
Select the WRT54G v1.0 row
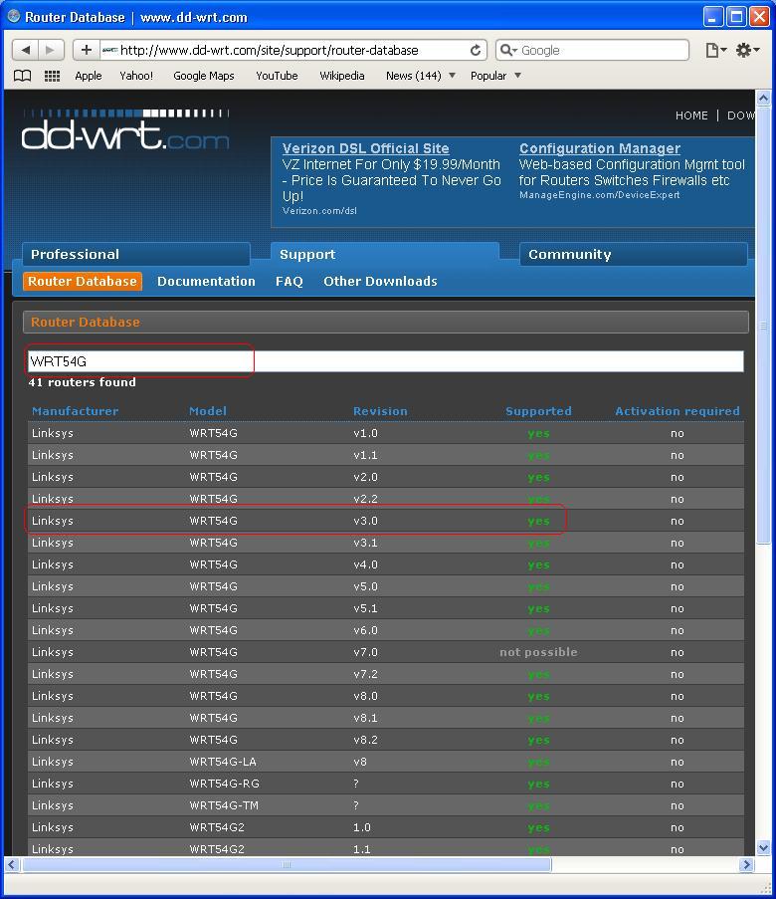click(386, 433)
